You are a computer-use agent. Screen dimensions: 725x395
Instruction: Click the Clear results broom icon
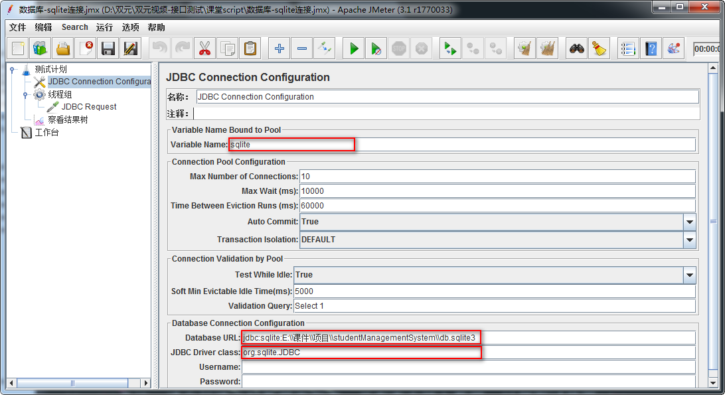(x=524, y=48)
